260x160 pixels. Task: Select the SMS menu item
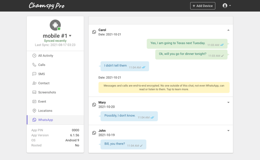coord(41,74)
